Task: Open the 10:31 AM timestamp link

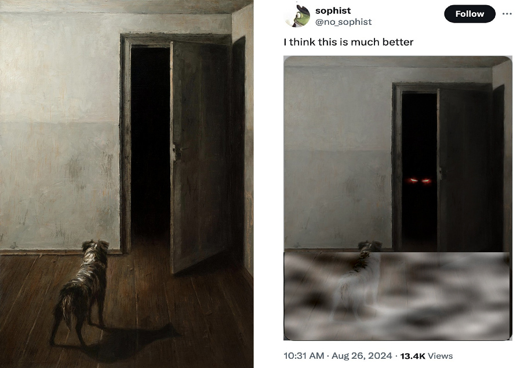Action: (x=304, y=356)
